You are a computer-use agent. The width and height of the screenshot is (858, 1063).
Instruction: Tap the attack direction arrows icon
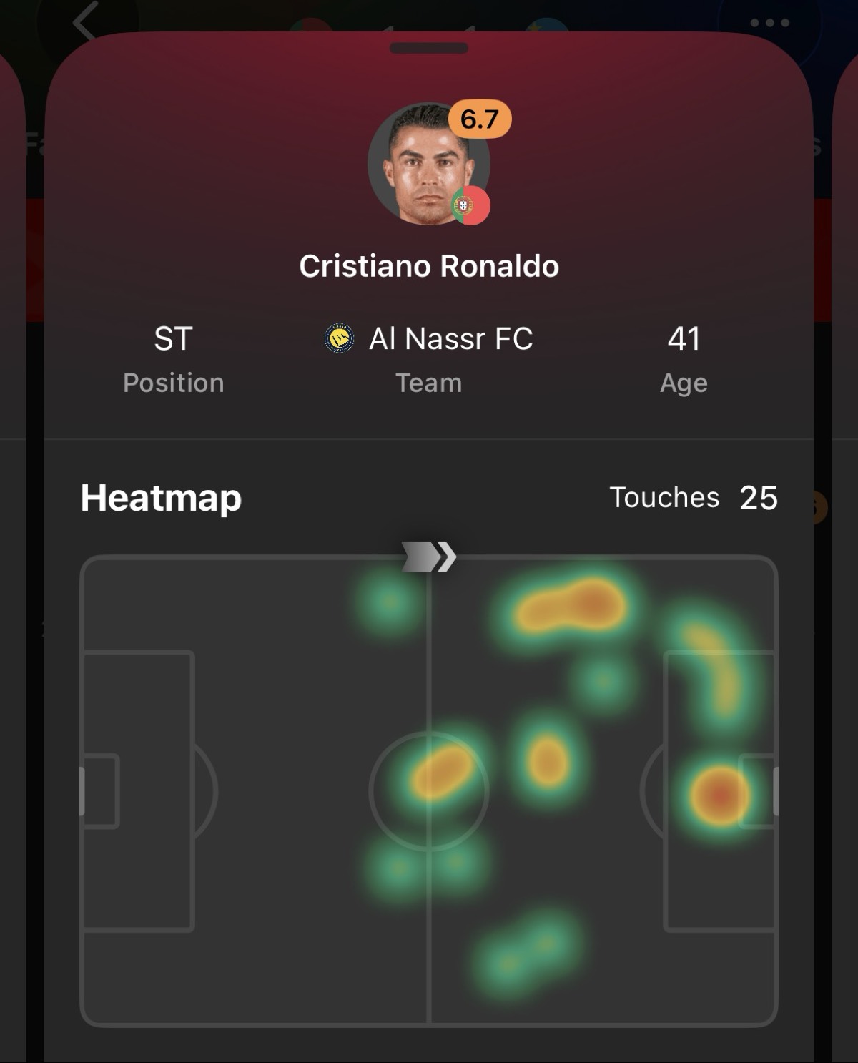429,557
